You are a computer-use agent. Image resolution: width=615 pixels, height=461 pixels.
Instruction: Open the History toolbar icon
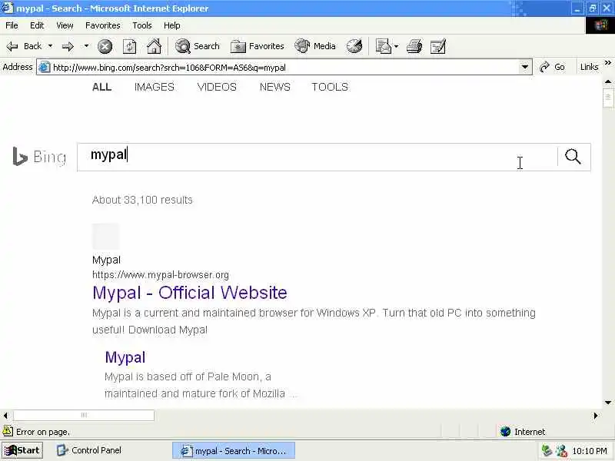pyautogui.click(x=354, y=46)
